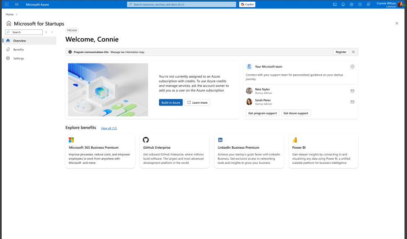This screenshot has height=239, width=407.
Task: Open Cloud Shell from the top bar
Action: click(335, 5)
